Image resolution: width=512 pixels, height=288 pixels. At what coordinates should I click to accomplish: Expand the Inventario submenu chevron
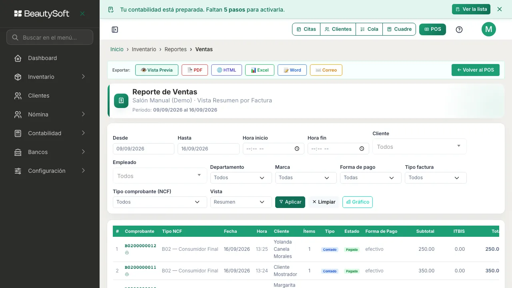click(83, 77)
